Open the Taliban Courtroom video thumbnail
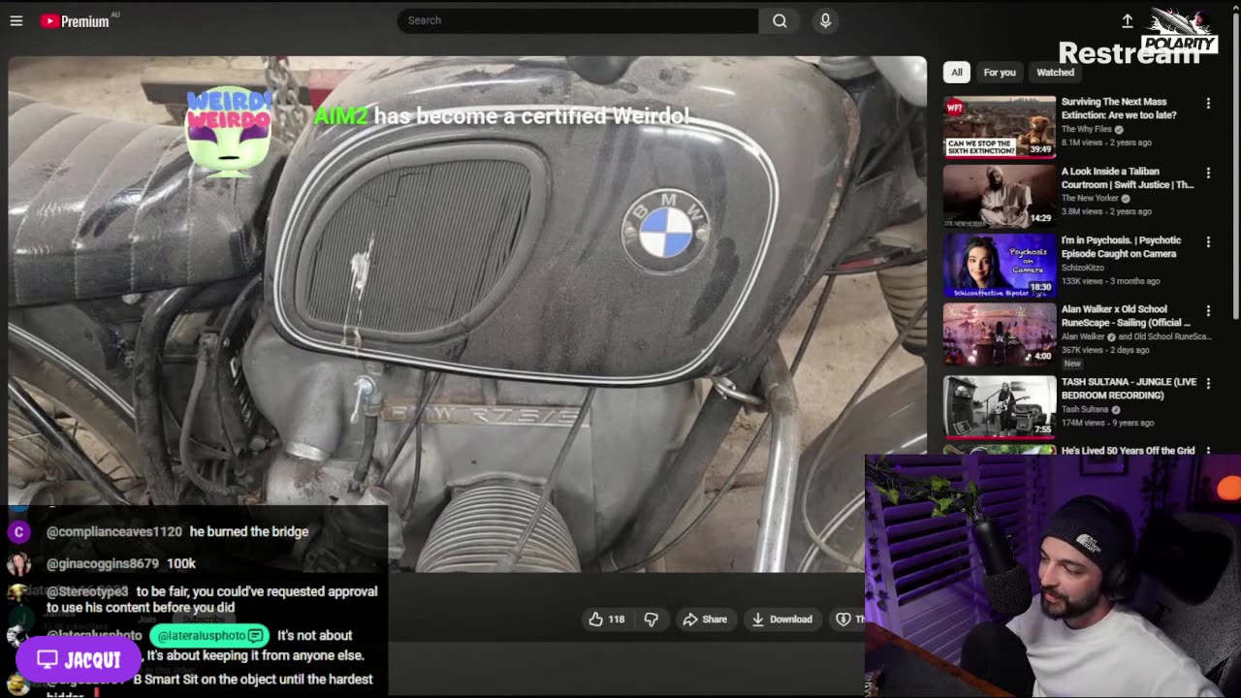 (1000, 196)
